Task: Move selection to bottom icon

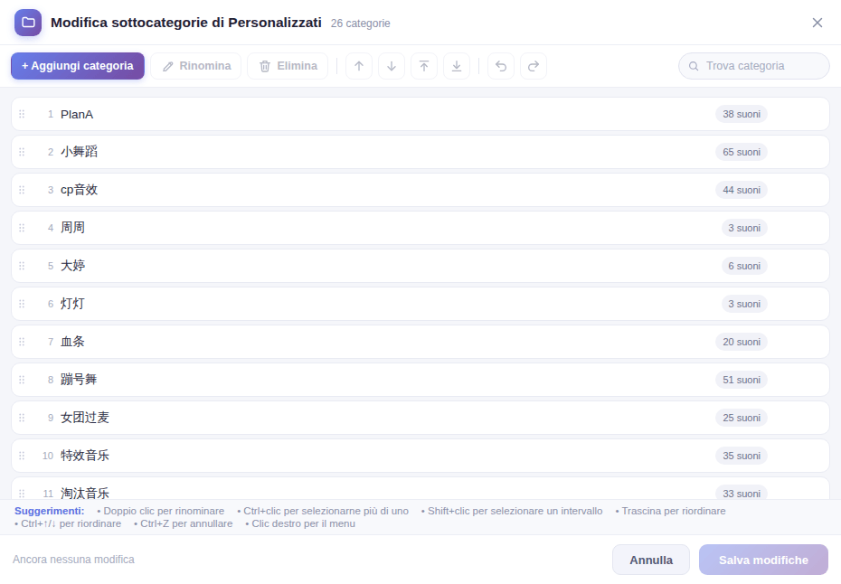Action: tap(457, 66)
